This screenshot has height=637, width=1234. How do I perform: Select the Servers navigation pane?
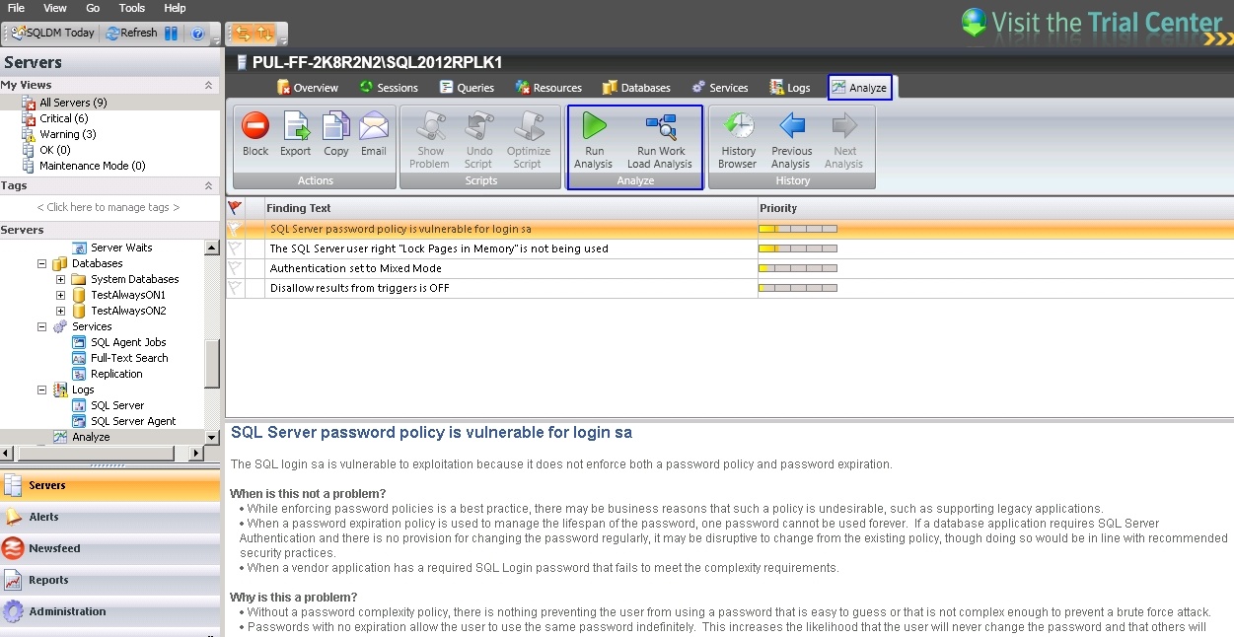[110, 485]
